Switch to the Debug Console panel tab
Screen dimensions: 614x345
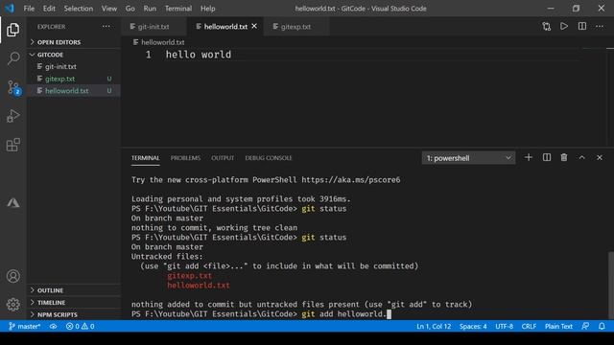(269, 158)
